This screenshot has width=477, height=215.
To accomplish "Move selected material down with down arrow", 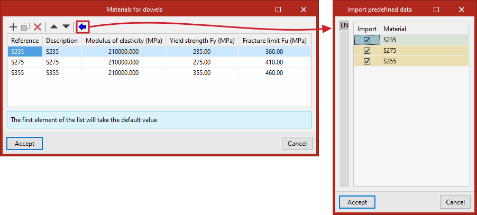I will coord(66,27).
